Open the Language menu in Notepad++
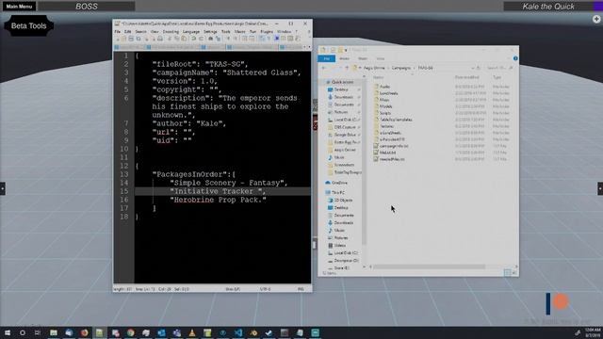 click(x=191, y=31)
